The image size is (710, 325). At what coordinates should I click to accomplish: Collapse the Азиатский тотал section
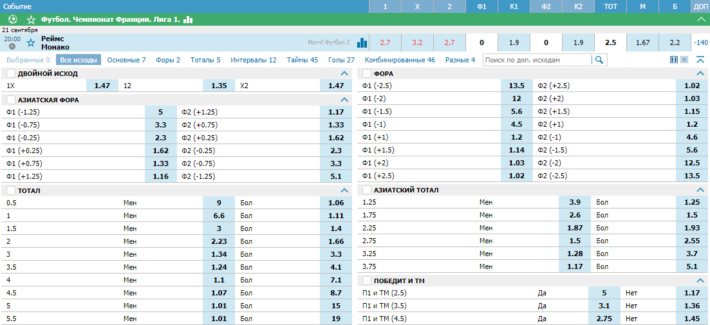point(700,190)
